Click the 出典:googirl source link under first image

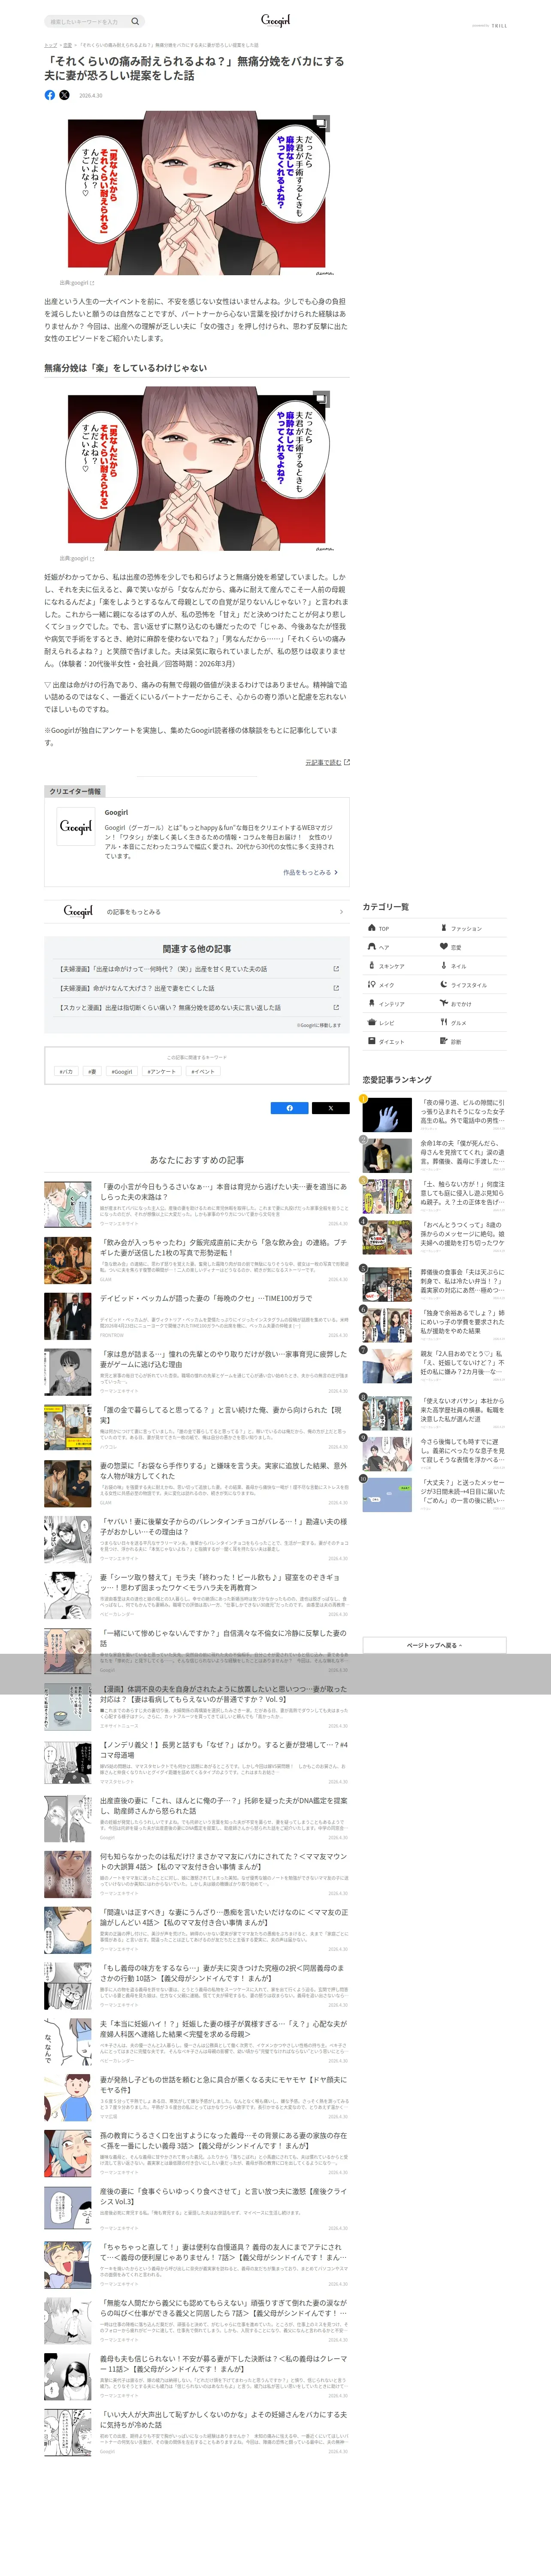[77, 283]
